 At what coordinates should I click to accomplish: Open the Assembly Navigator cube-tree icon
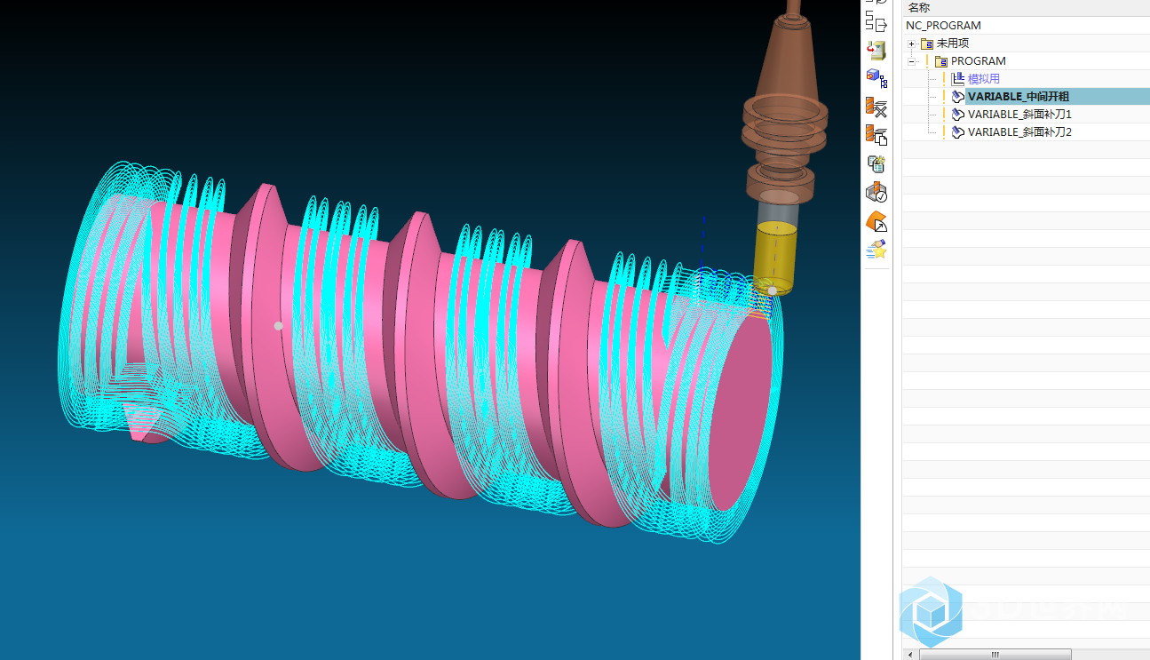pos(876,79)
